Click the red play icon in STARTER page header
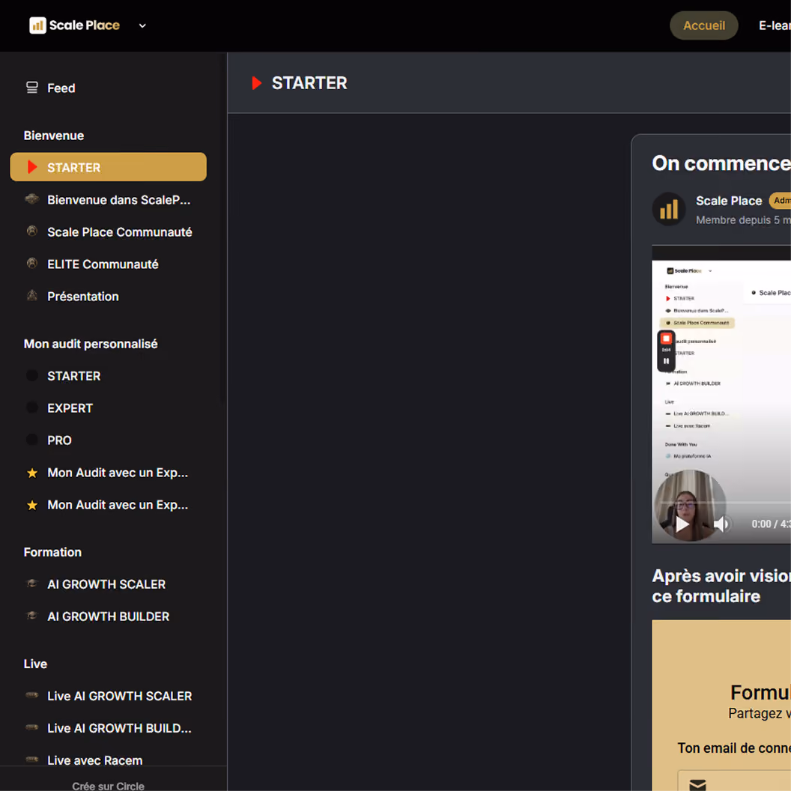This screenshot has height=791, width=791. [256, 82]
